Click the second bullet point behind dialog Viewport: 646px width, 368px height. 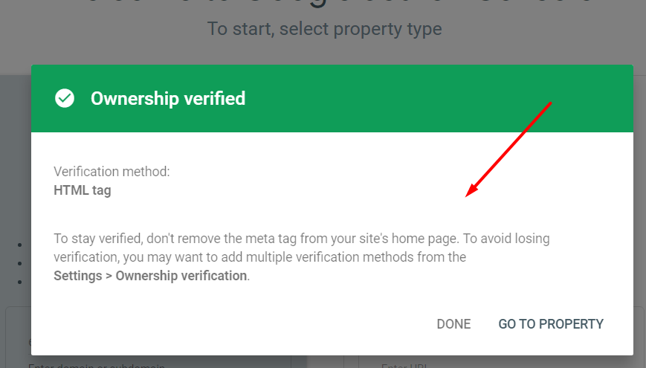point(20,264)
